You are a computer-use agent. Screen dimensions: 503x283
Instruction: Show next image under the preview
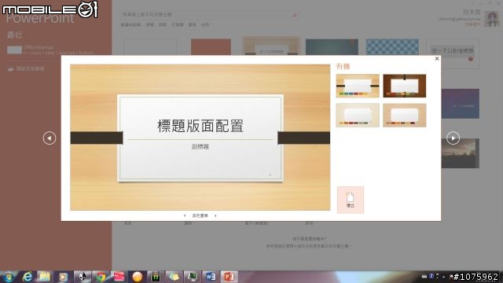click(x=215, y=215)
